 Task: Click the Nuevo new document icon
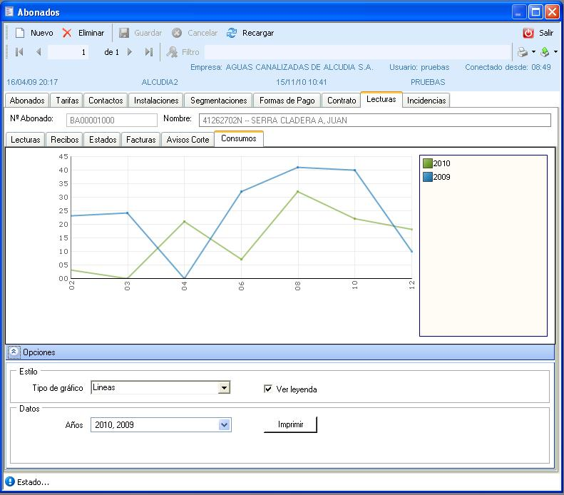[20, 33]
